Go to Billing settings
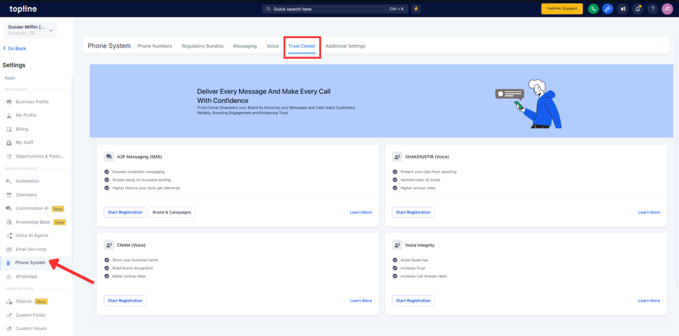This screenshot has width=679, height=336. coord(22,129)
